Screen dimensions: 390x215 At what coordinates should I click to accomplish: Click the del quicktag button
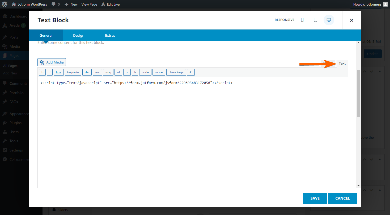(87, 72)
